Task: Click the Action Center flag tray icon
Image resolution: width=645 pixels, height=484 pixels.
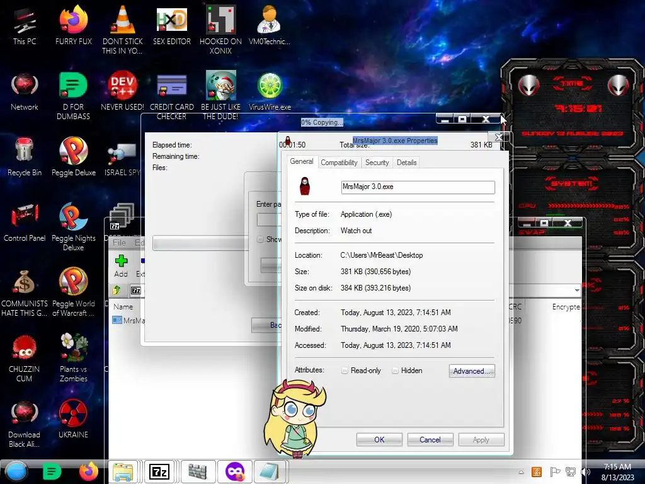Action: (554, 472)
